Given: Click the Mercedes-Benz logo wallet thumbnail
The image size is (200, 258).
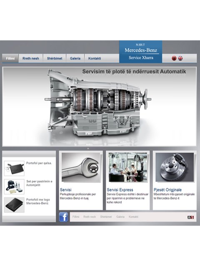Looking at the screenshot, I should click(x=14, y=205).
